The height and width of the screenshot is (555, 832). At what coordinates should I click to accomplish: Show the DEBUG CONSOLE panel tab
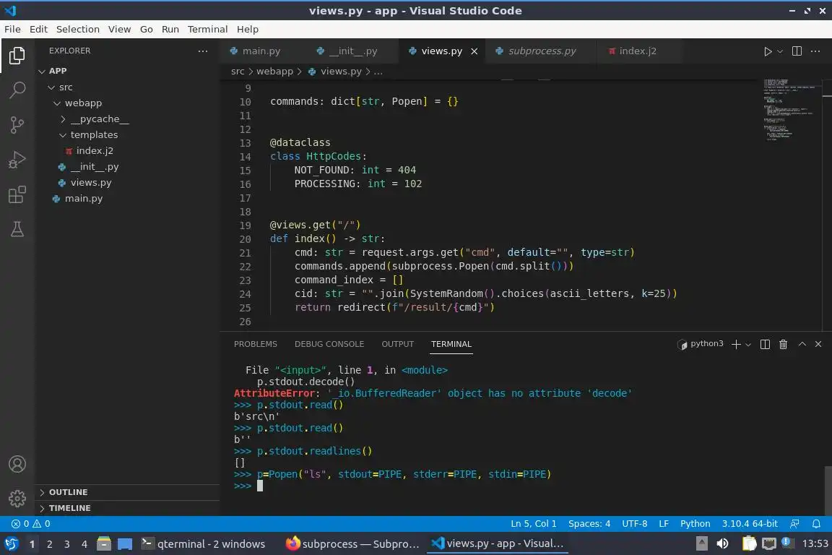pos(329,344)
